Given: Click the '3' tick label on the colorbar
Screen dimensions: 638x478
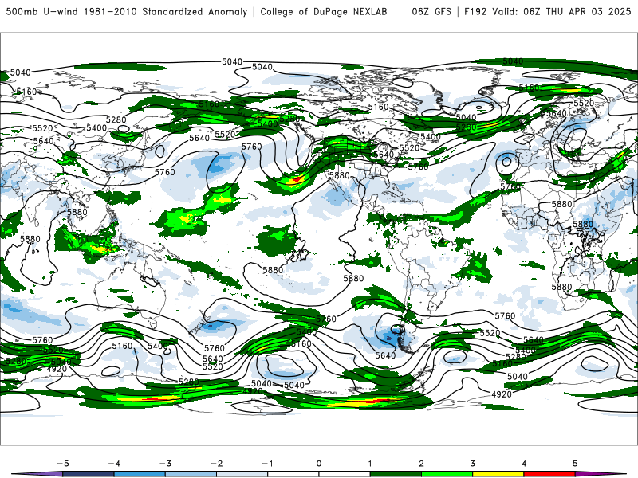Looking at the screenshot, I should [472, 464].
